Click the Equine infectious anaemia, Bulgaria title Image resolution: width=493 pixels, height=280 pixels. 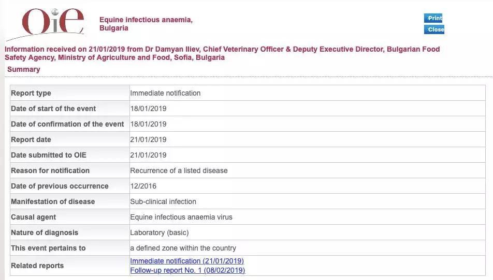(x=146, y=24)
